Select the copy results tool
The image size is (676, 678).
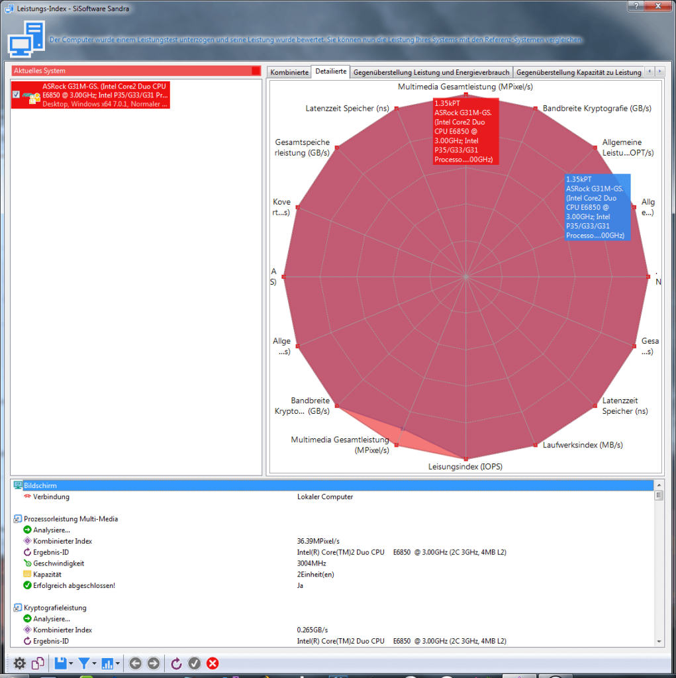click(38, 663)
